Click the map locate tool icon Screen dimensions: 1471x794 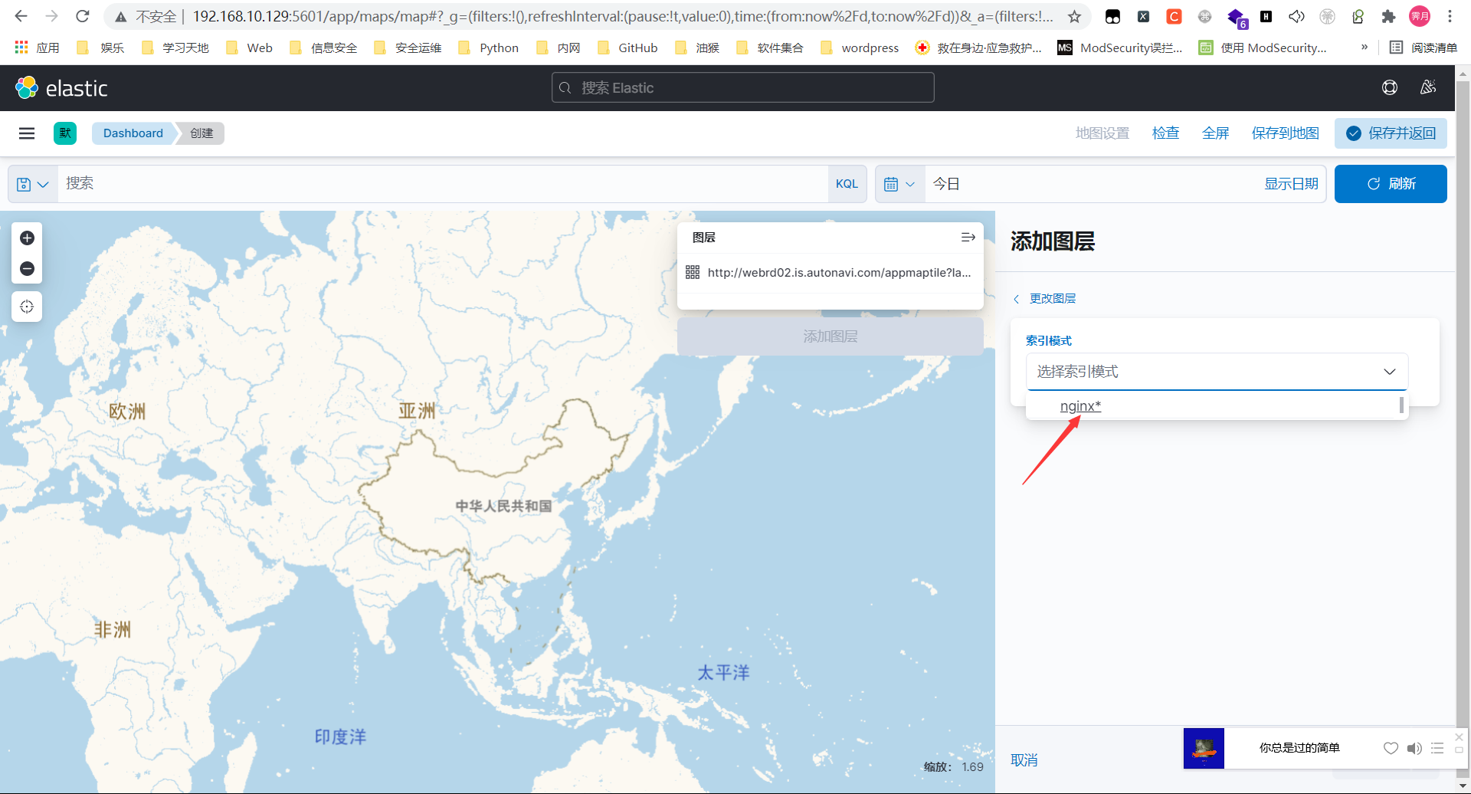(x=27, y=307)
